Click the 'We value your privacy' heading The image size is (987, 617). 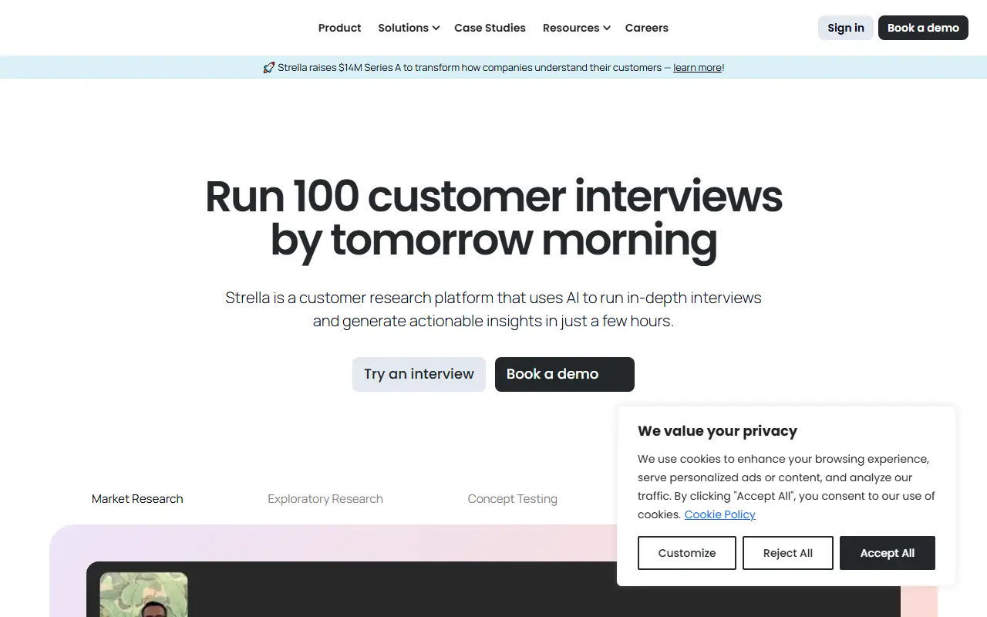(717, 431)
